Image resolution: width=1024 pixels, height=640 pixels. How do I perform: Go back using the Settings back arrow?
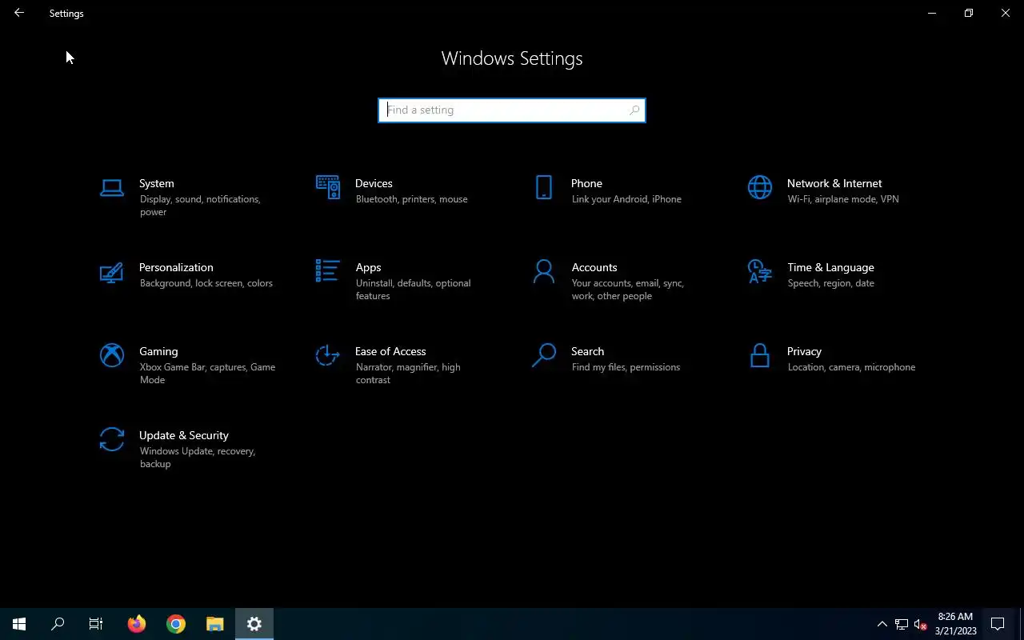click(19, 13)
